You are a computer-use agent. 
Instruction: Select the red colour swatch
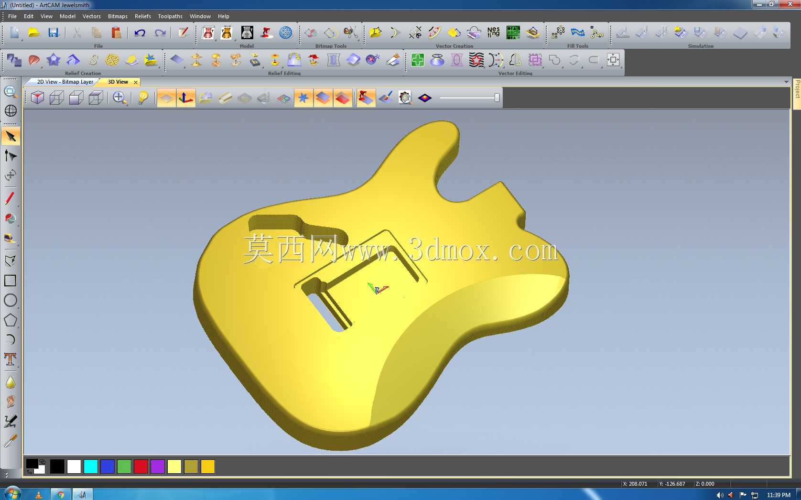(141, 467)
